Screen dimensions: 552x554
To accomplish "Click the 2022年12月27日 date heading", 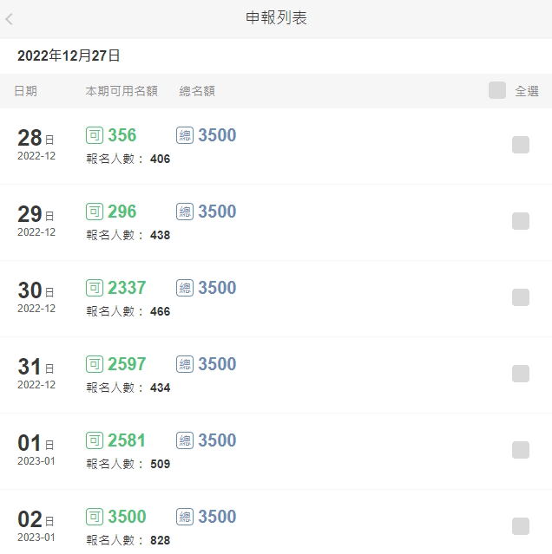I will coord(69,55).
